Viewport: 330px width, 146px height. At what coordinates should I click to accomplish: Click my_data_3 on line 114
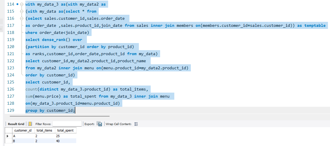click(48, 4)
